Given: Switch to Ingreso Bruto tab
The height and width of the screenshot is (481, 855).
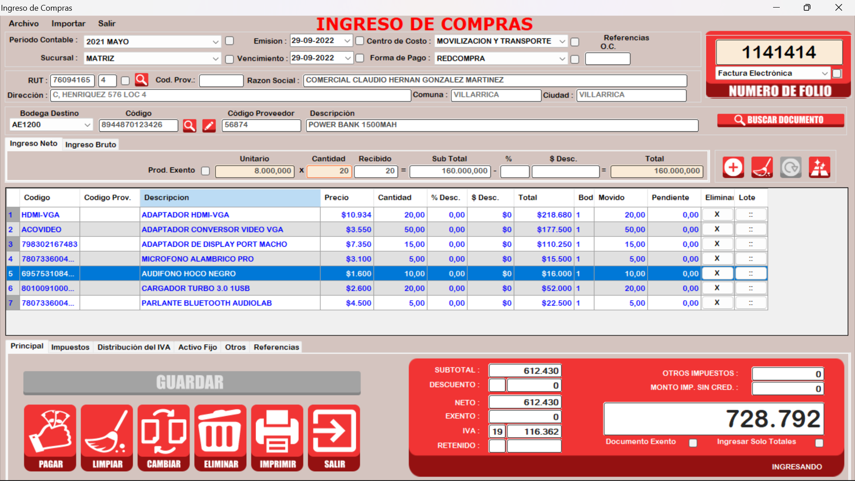Looking at the screenshot, I should point(90,144).
